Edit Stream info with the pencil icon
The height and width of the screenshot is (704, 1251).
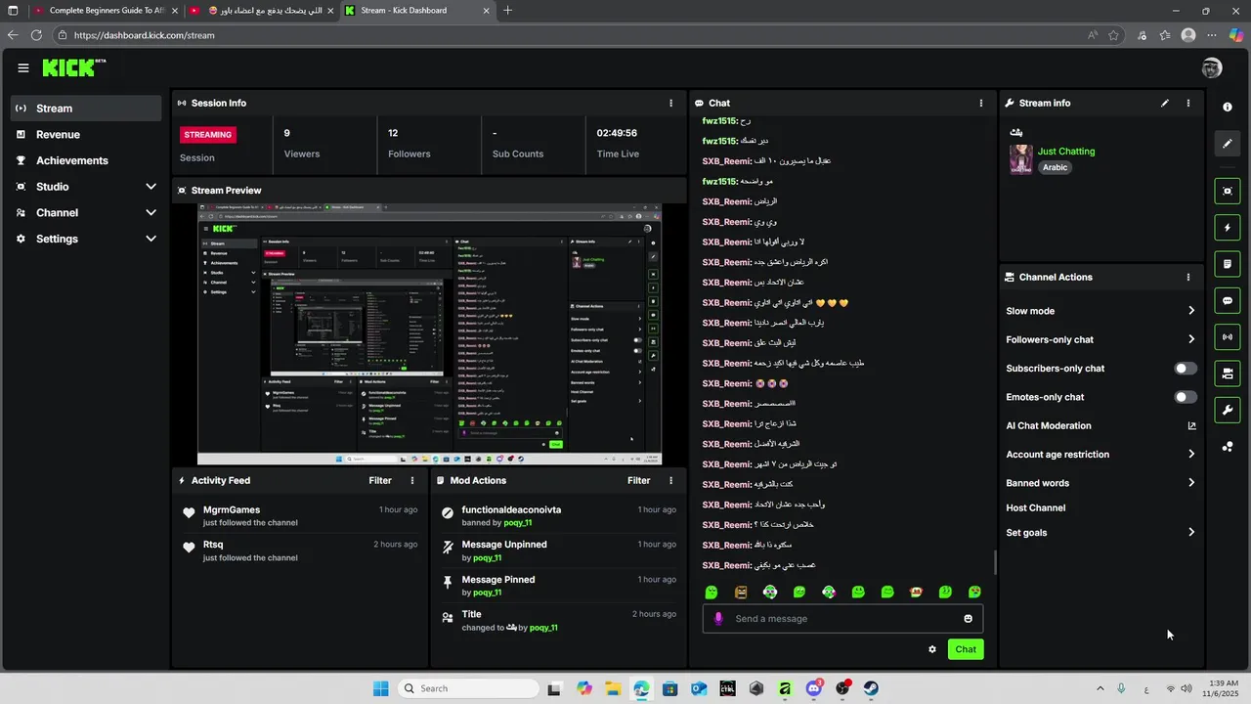click(x=1165, y=103)
